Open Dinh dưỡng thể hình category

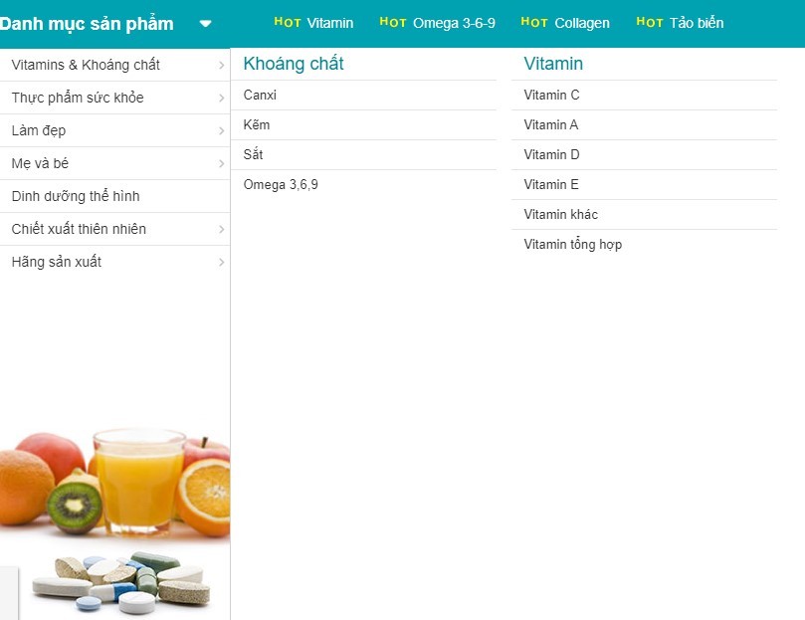76,196
